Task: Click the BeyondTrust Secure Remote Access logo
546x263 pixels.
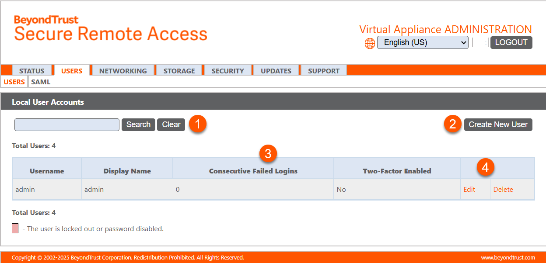Action: click(x=111, y=28)
